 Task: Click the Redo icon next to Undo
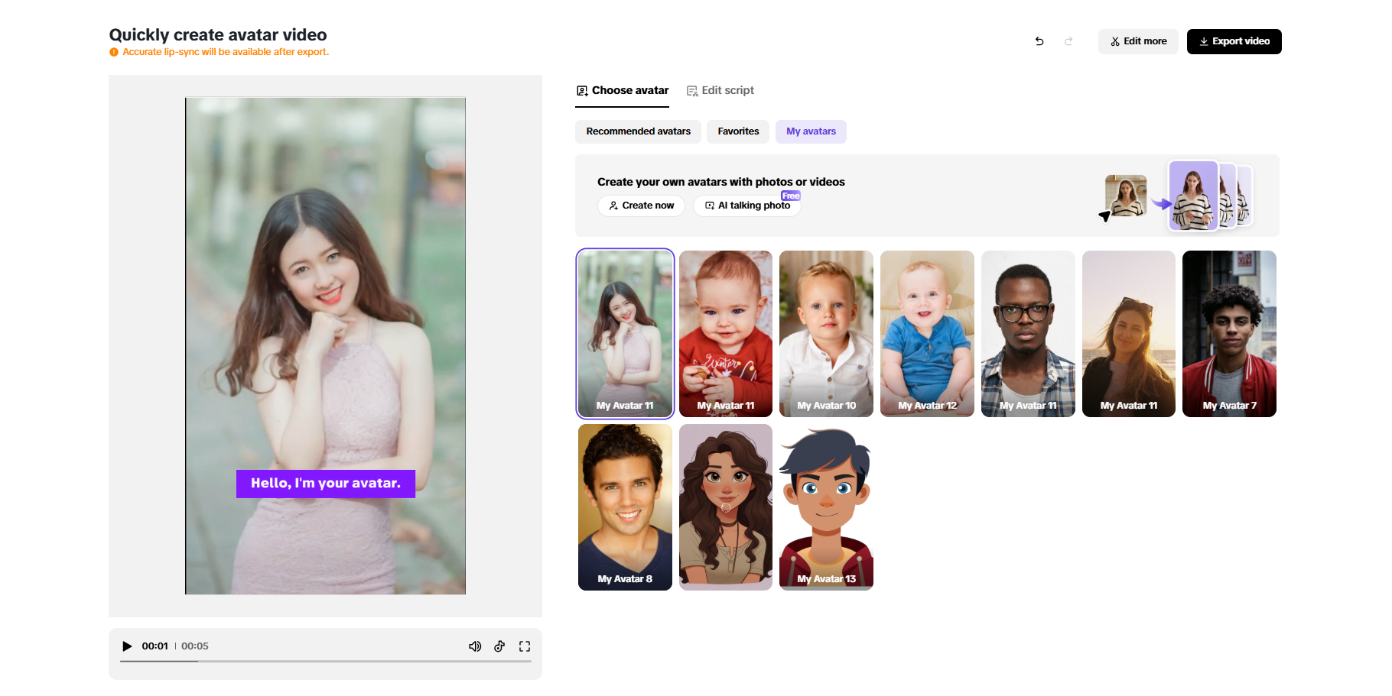click(x=1068, y=41)
